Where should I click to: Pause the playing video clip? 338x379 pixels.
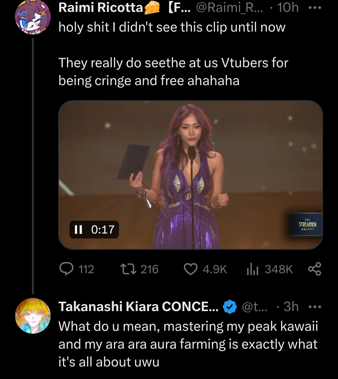78,230
